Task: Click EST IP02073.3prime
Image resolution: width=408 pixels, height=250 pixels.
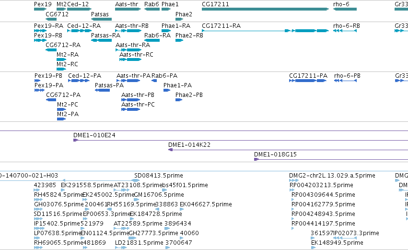Action: coord(356,233)
